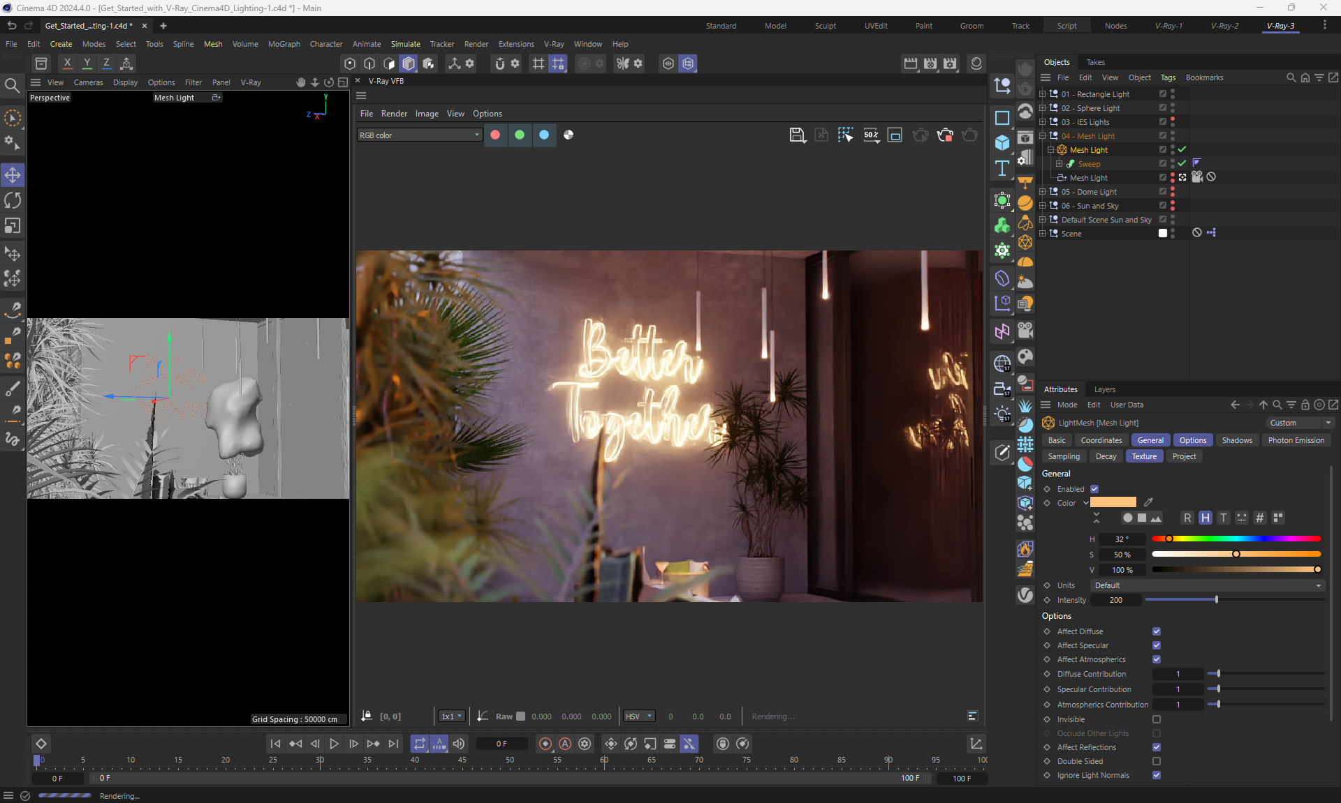Expand the 05 - Dome Light tree item
The image size is (1341, 803).
1043,192
